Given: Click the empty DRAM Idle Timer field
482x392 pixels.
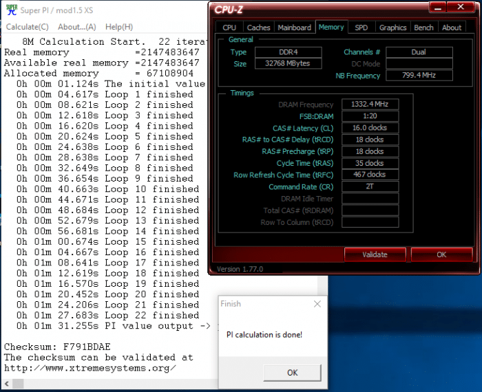Looking at the screenshot, I should [x=370, y=198].
